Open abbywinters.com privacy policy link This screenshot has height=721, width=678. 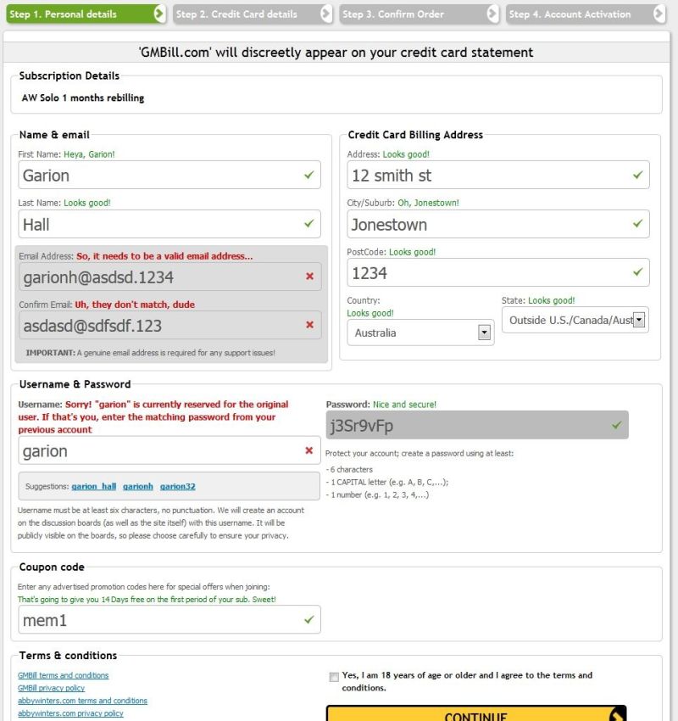[70, 713]
